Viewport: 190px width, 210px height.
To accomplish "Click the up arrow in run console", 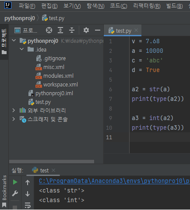I will click(28, 182).
